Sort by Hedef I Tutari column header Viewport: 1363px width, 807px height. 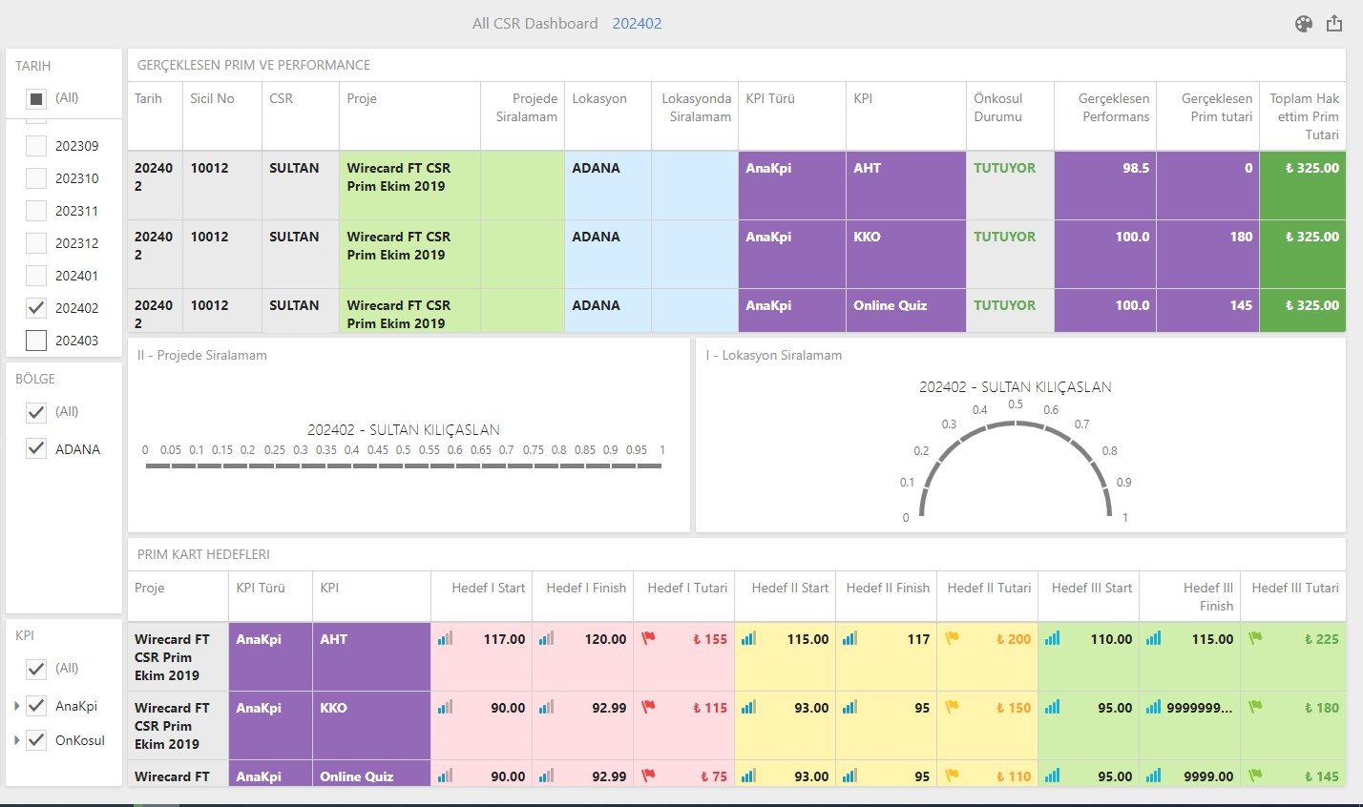click(x=684, y=597)
